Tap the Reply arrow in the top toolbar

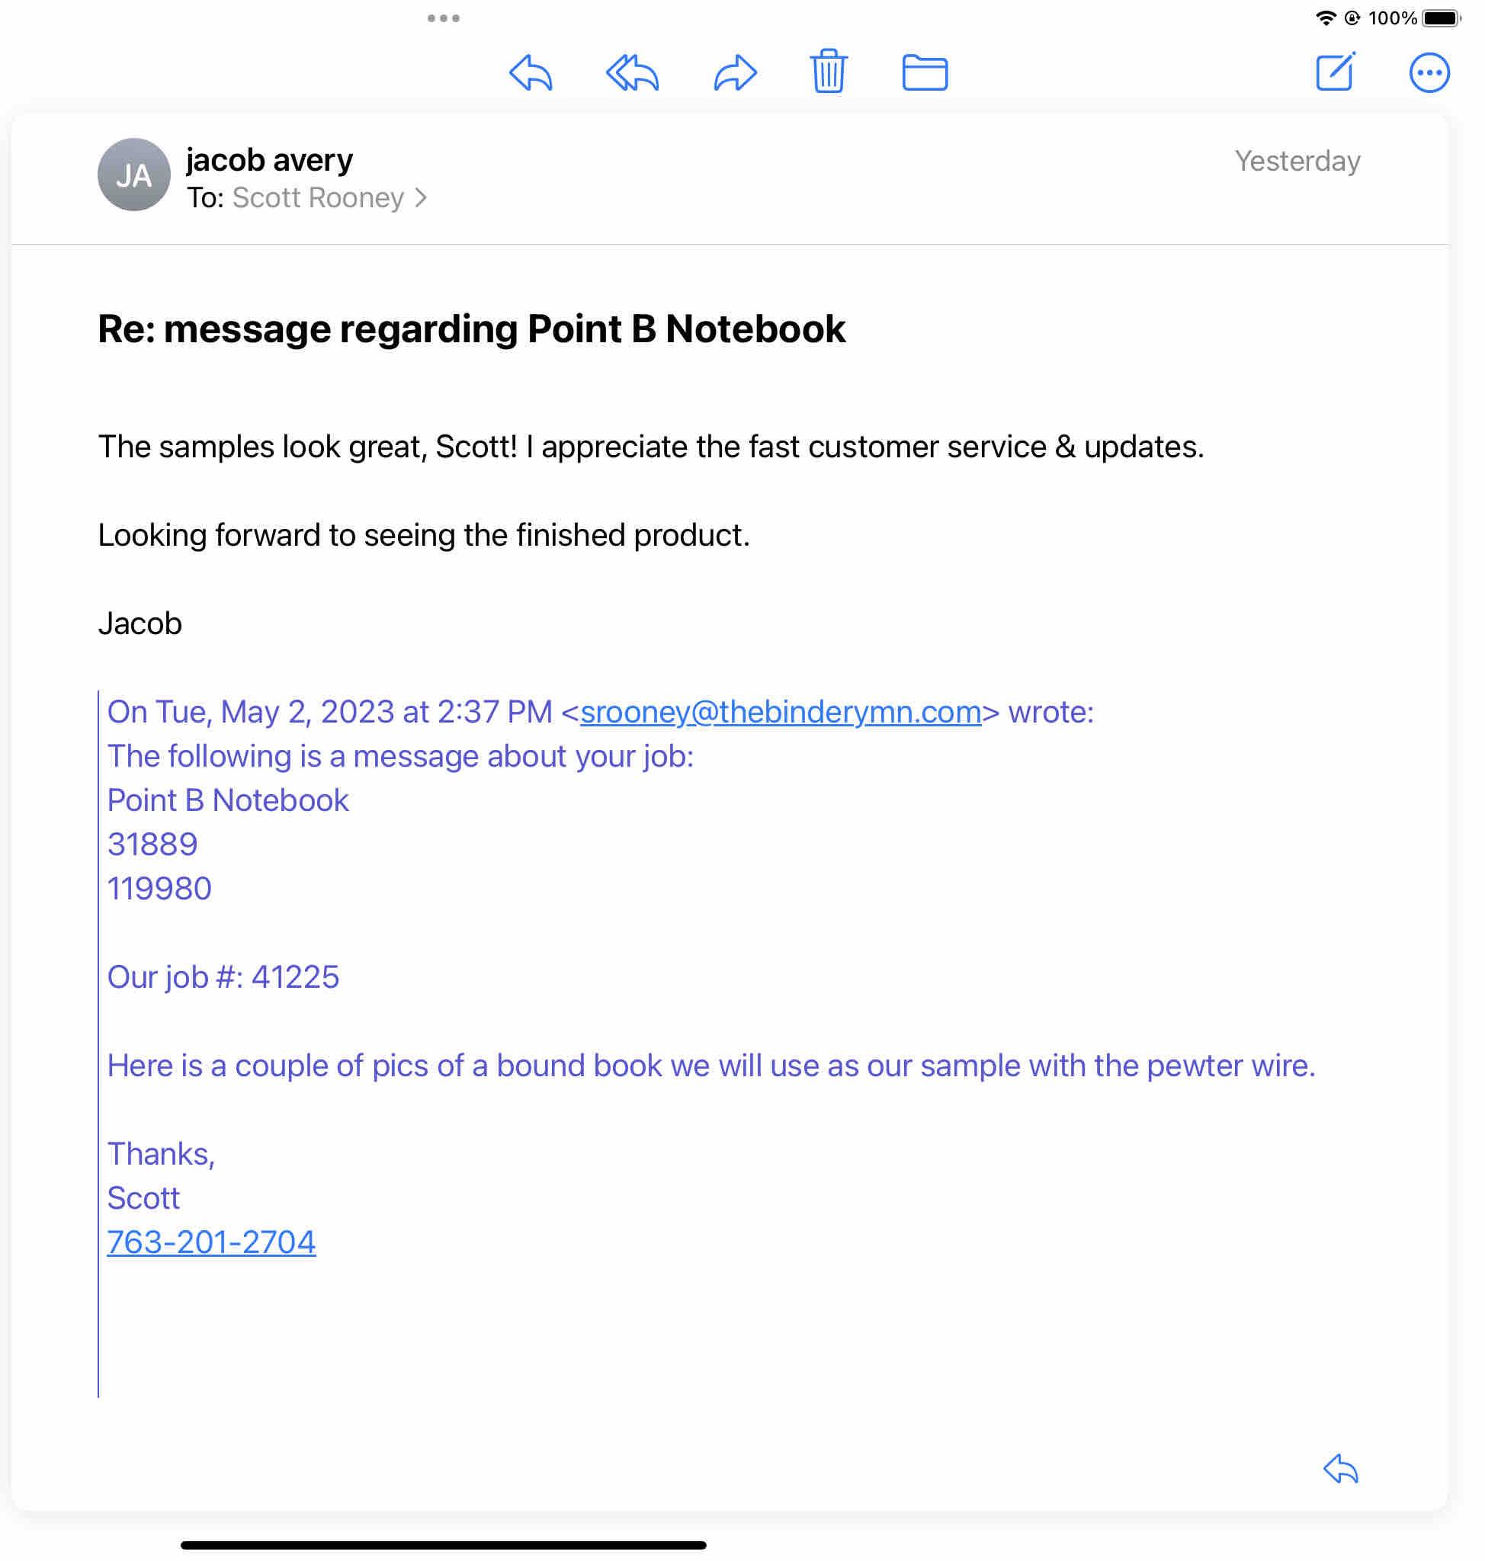pos(531,74)
